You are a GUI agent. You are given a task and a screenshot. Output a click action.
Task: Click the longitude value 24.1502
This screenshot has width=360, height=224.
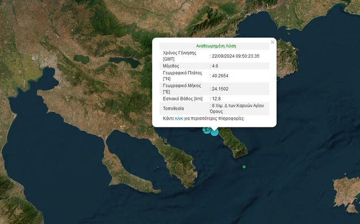[x=220, y=89]
